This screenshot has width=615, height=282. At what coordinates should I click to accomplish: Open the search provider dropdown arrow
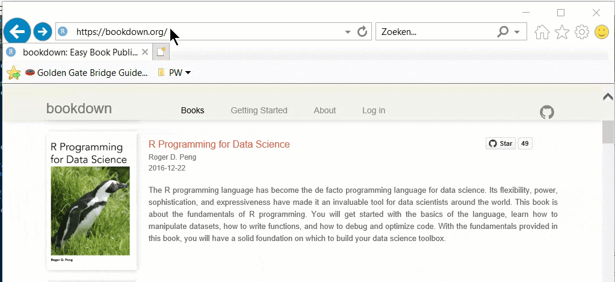[x=518, y=32]
